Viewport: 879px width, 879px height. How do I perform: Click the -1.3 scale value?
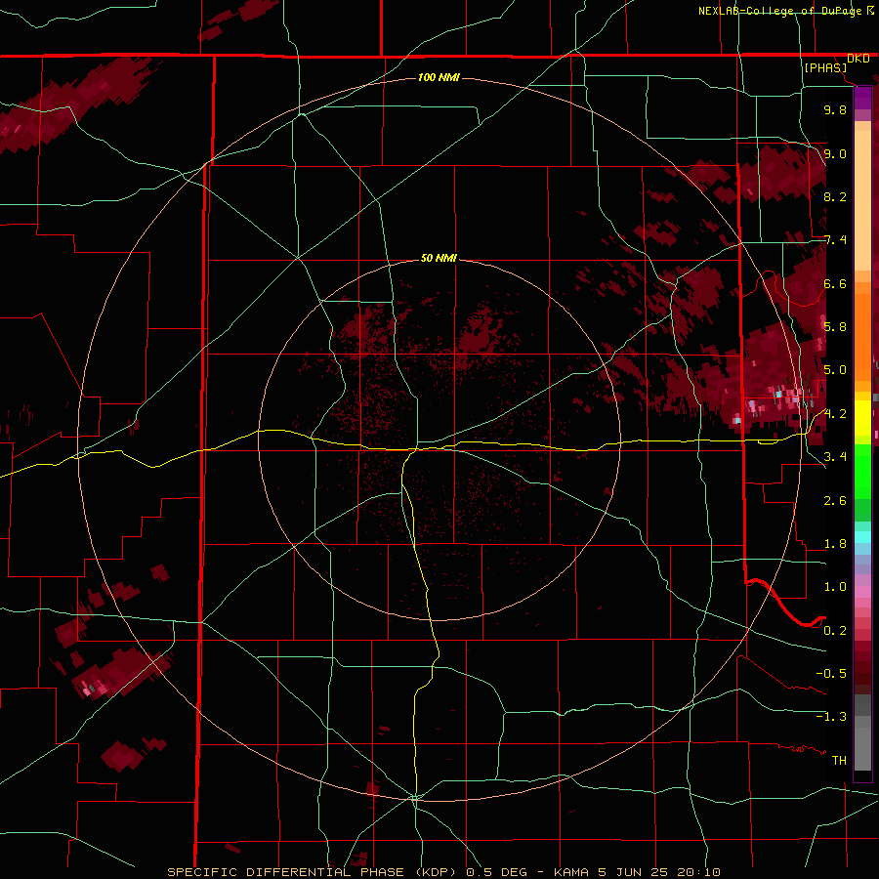tap(831, 717)
